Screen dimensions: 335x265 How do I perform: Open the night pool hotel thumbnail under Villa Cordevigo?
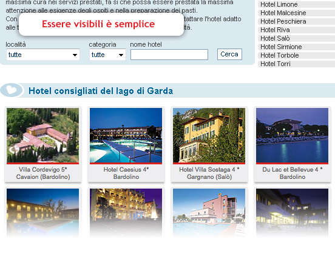pos(42,213)
